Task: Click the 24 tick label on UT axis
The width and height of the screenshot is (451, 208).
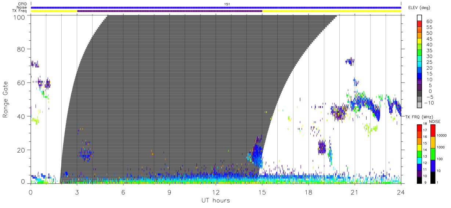Action: 401,192
